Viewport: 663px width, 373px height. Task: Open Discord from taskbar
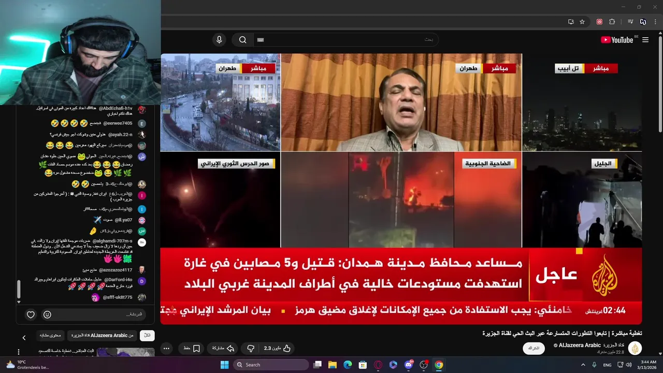pos(408,365)
